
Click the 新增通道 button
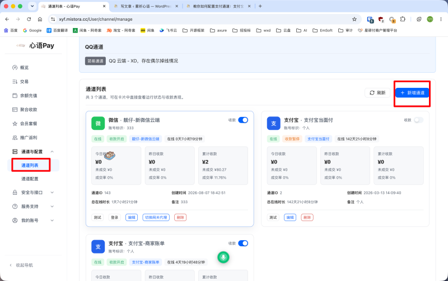click(412, 93)
